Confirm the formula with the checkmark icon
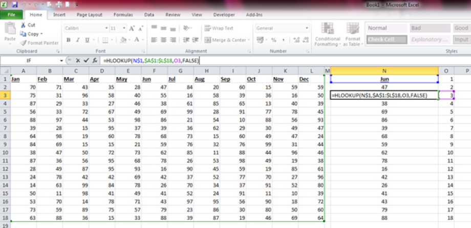Viewport: 471px width, 228px height. [86, 60]
